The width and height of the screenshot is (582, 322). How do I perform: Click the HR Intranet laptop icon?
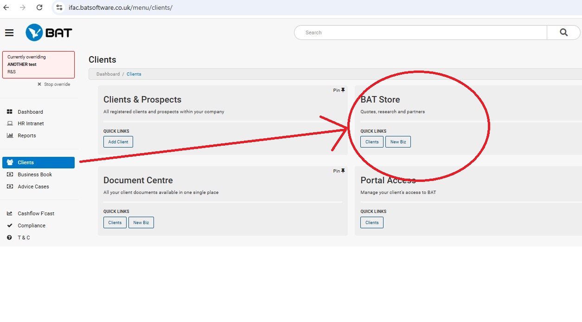[x=10, y=123]
